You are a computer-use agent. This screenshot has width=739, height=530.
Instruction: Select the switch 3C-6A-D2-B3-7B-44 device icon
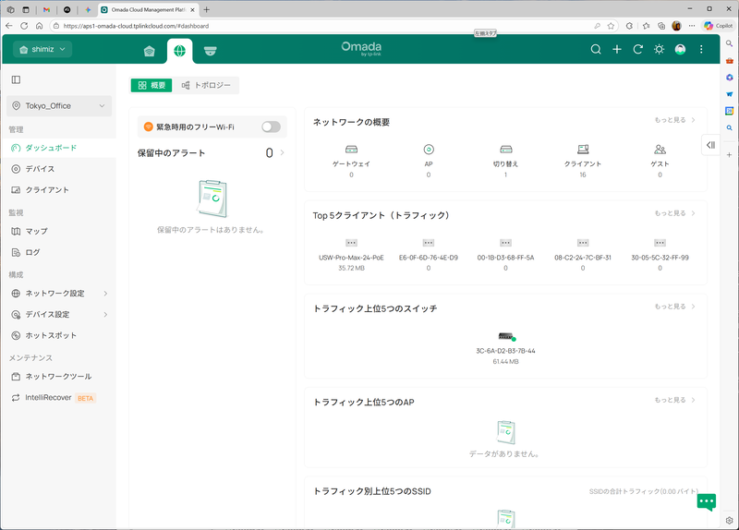506,336
